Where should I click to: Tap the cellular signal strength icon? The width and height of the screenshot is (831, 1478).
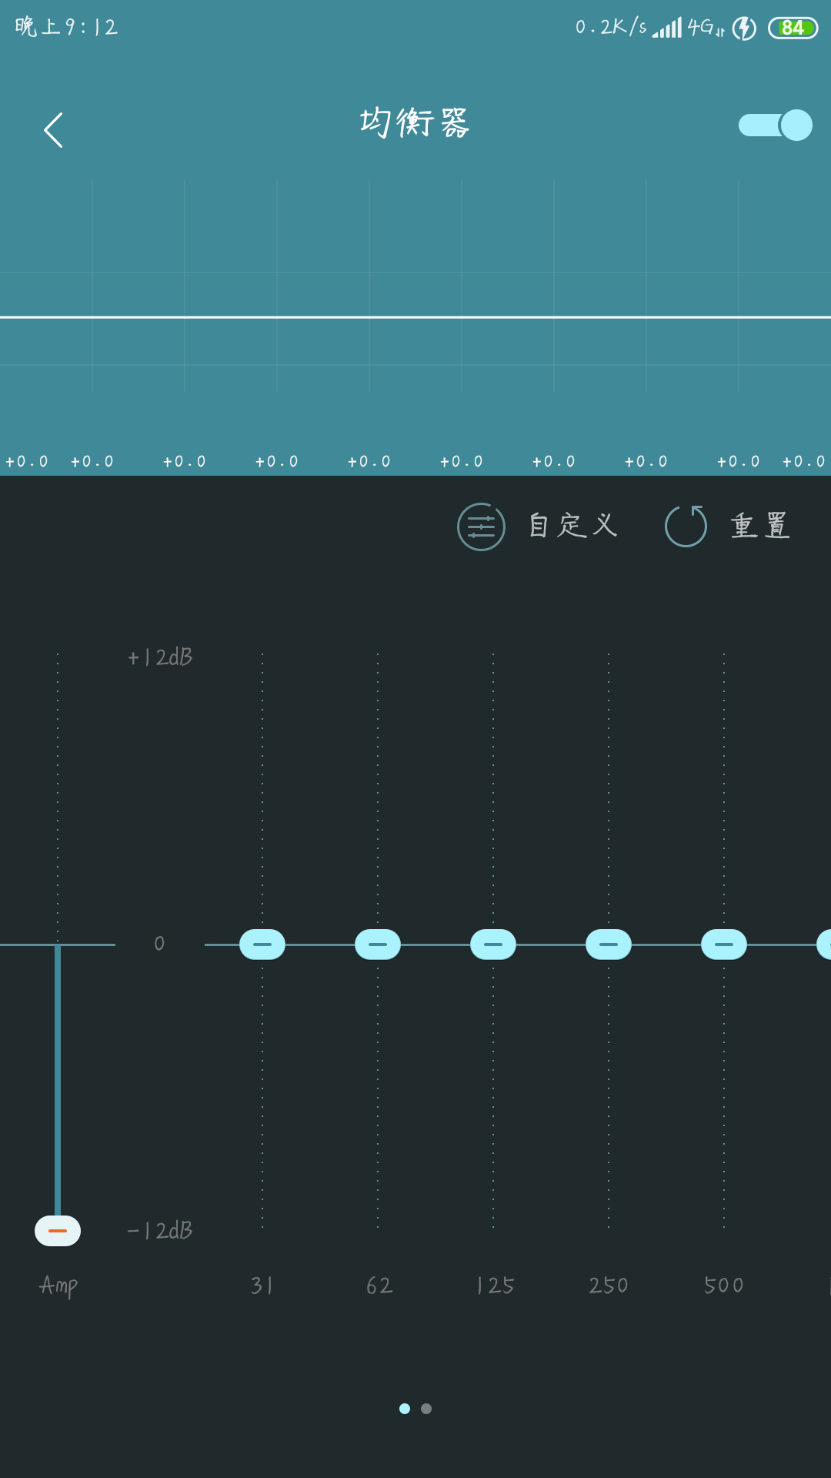667,28
